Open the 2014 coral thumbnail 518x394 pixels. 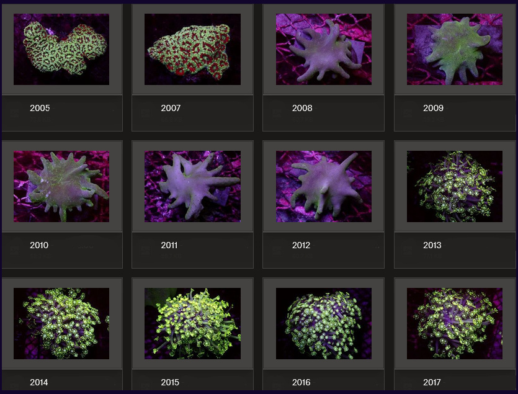click(x=61, y=324)
